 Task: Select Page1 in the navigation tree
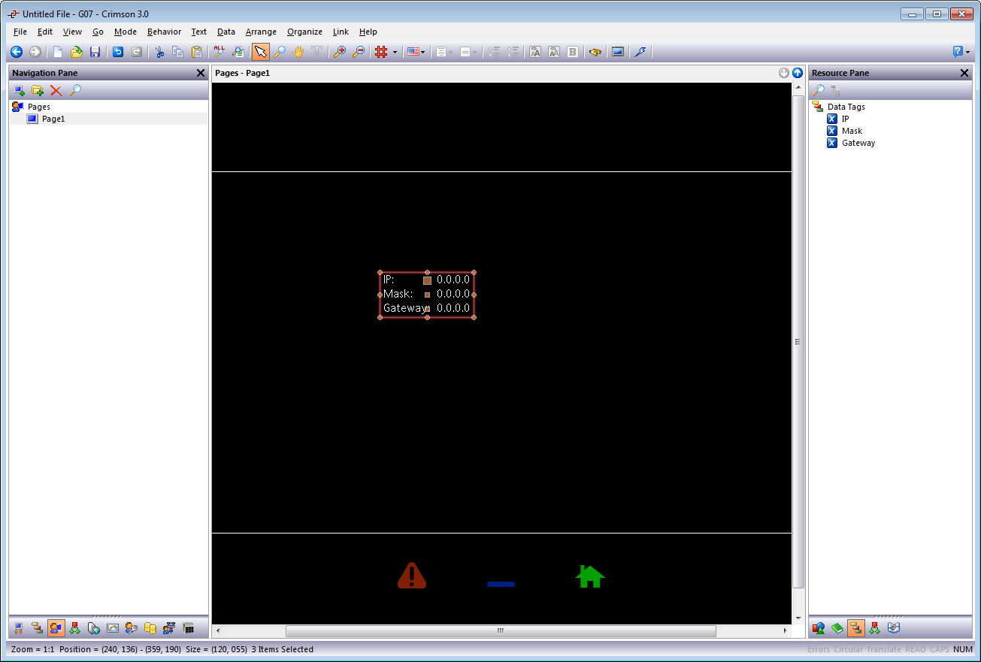click(x=53, y=119)
